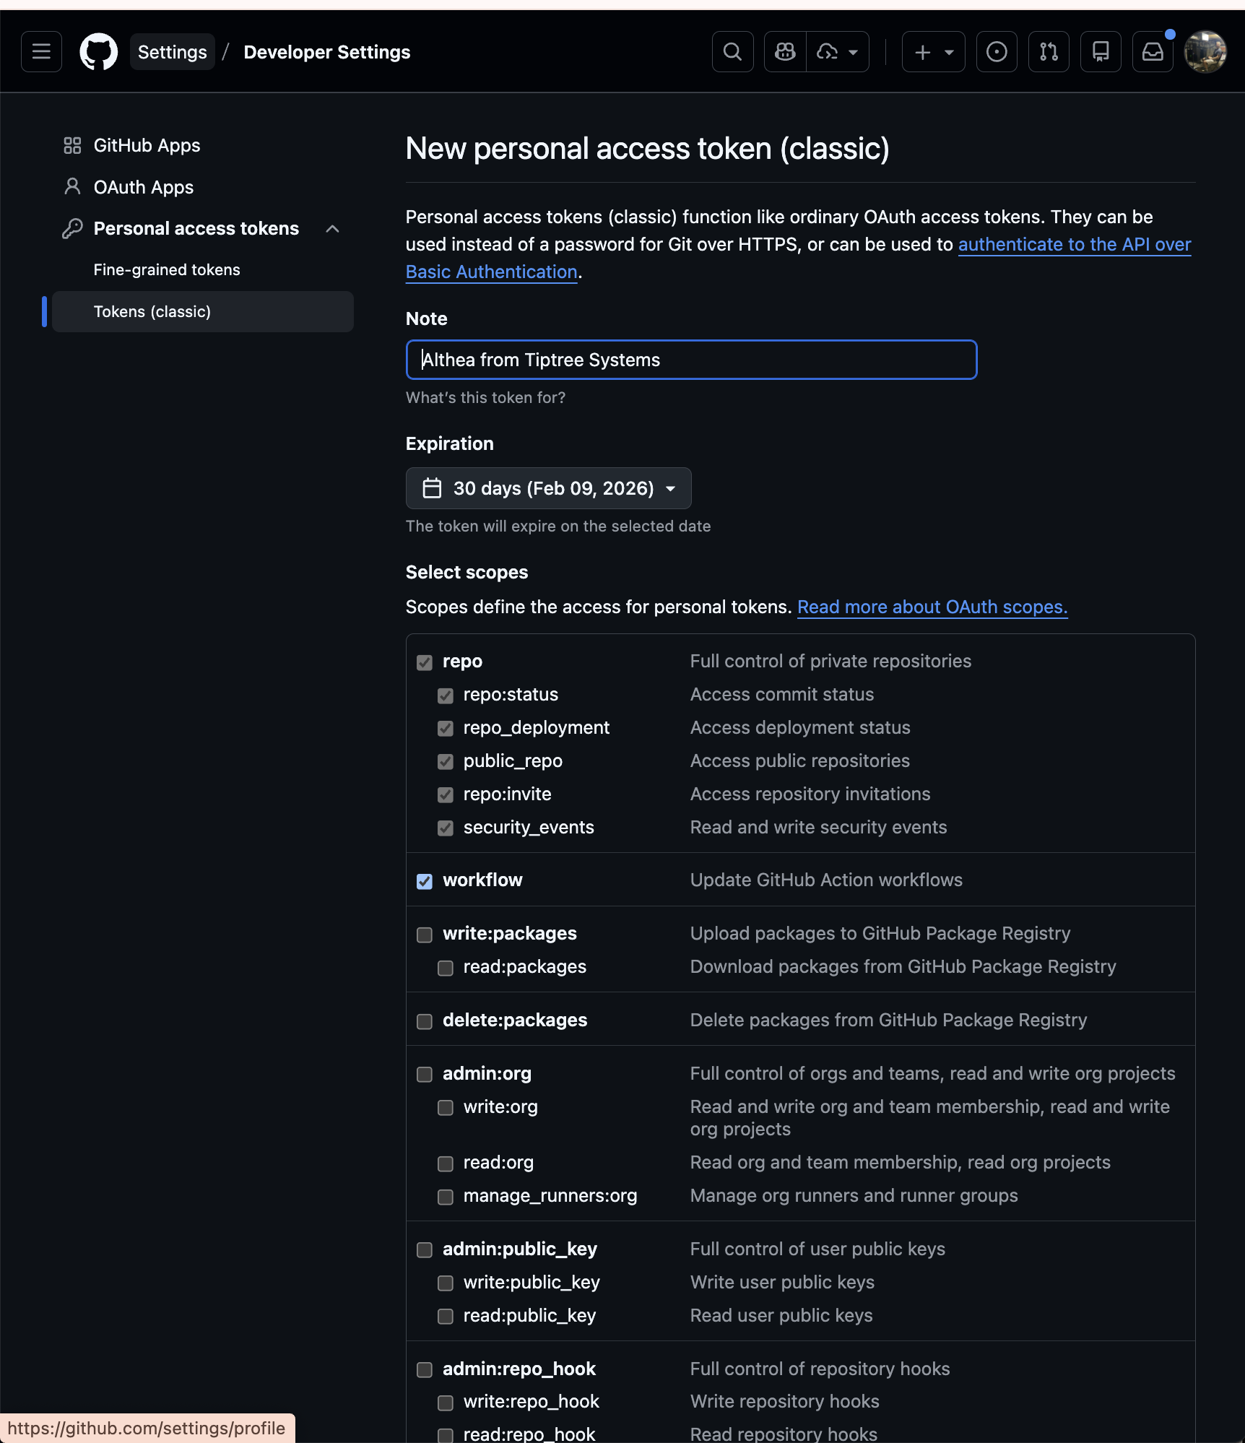Open the issues icon
The image size is (1245, 1443).
997,51
